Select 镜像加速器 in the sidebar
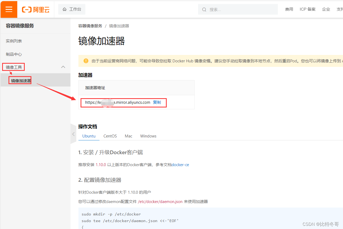Image resolution: width=343 pixels, height=229 pixels. pyautogui.click(x=21, y=81)
